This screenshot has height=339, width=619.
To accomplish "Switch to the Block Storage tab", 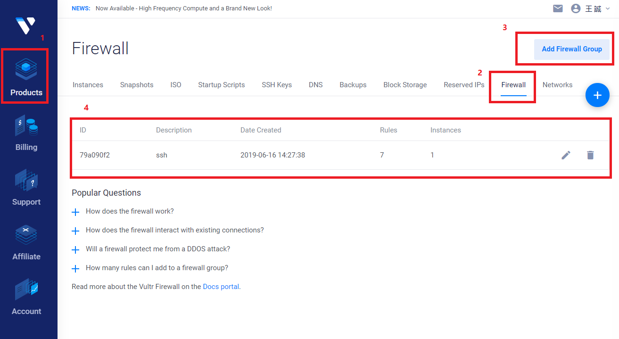I will click(x=405, y=85).
